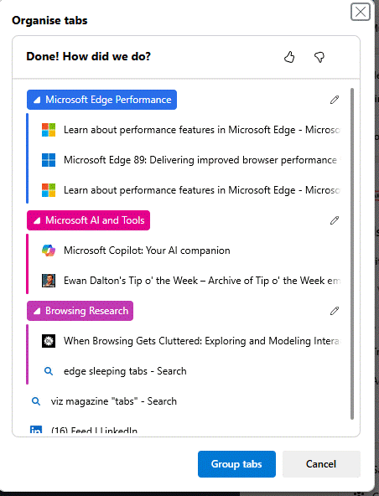Click the Done! How did we do? text
The height and width of the screenshot is (496, 379).
(x=88, y=57)
